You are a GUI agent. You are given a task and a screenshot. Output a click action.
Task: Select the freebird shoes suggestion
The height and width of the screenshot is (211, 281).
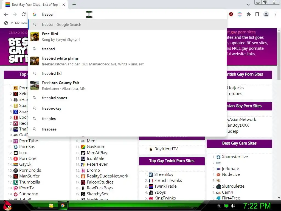click(127, 98)
